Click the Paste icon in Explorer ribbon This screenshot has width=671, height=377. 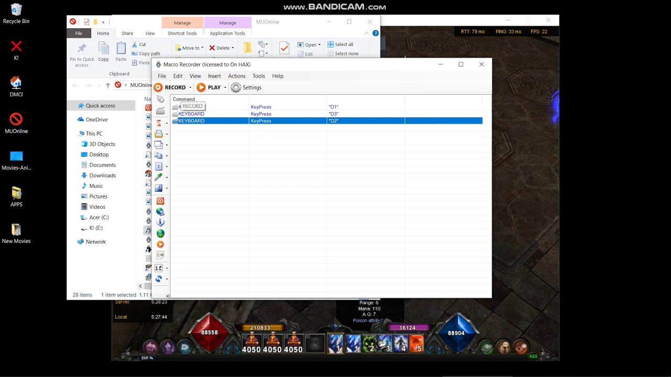click(x=121, y=49)
